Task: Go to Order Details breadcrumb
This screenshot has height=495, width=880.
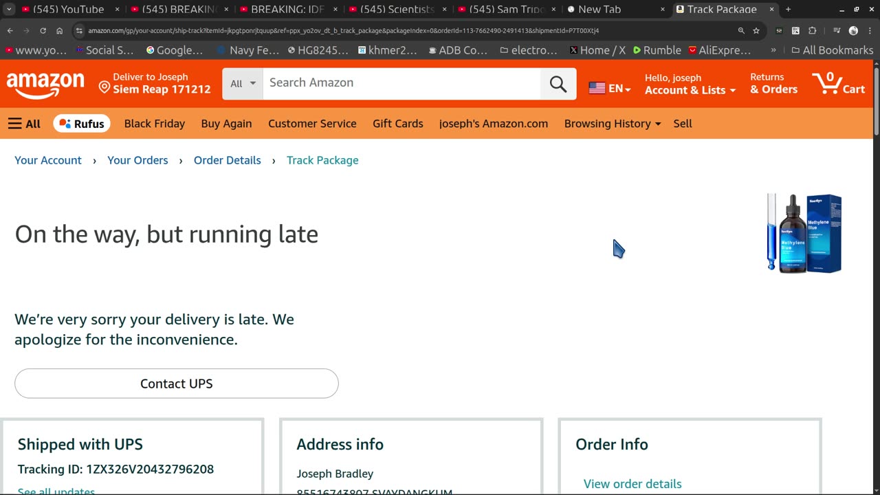Action: [228, 160]
